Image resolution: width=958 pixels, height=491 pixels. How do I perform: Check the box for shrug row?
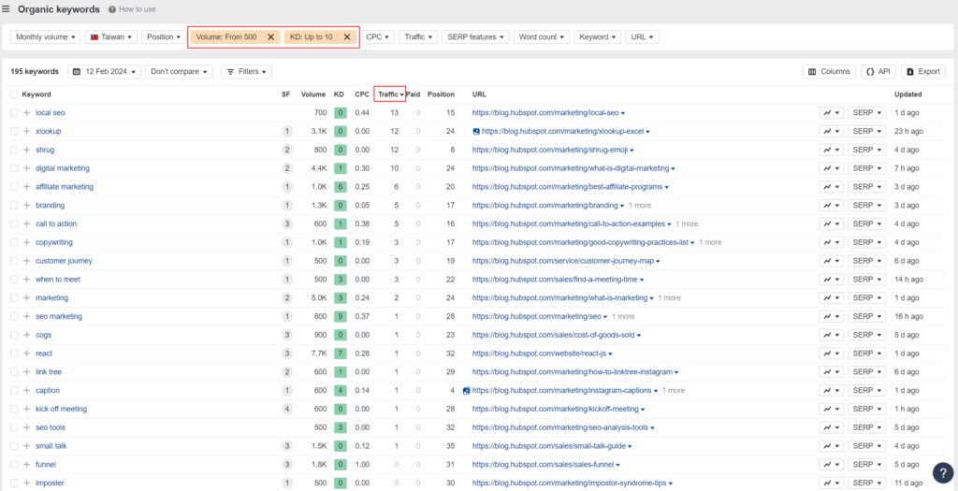[14, 150]
